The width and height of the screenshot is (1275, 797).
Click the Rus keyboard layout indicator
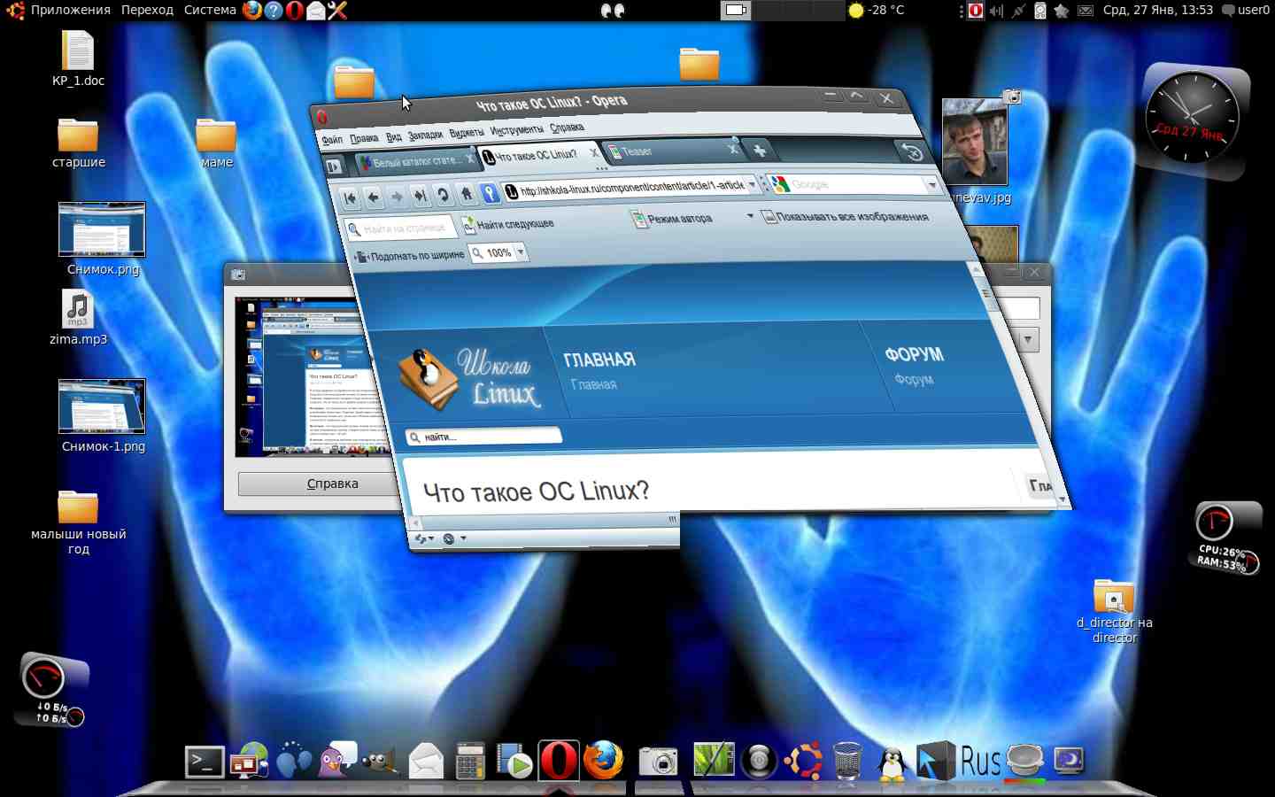980,762
